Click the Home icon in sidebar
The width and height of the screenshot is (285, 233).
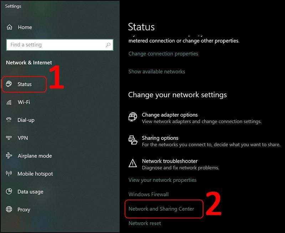(x=10, y=27)
